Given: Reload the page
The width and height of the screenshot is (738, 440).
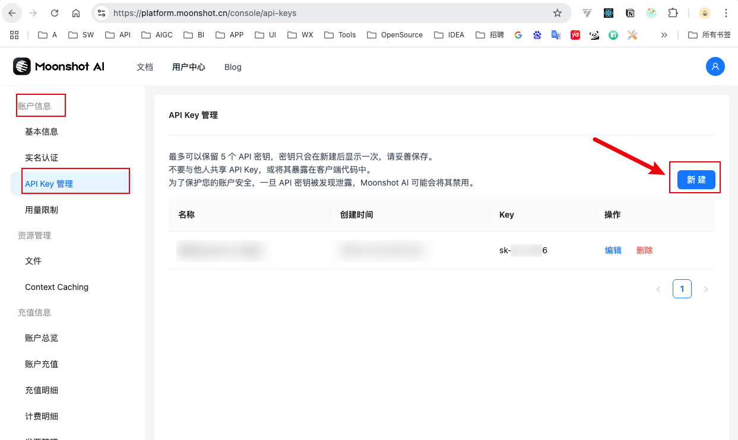Looking at the screenshot, I should (x=55, y=13).
